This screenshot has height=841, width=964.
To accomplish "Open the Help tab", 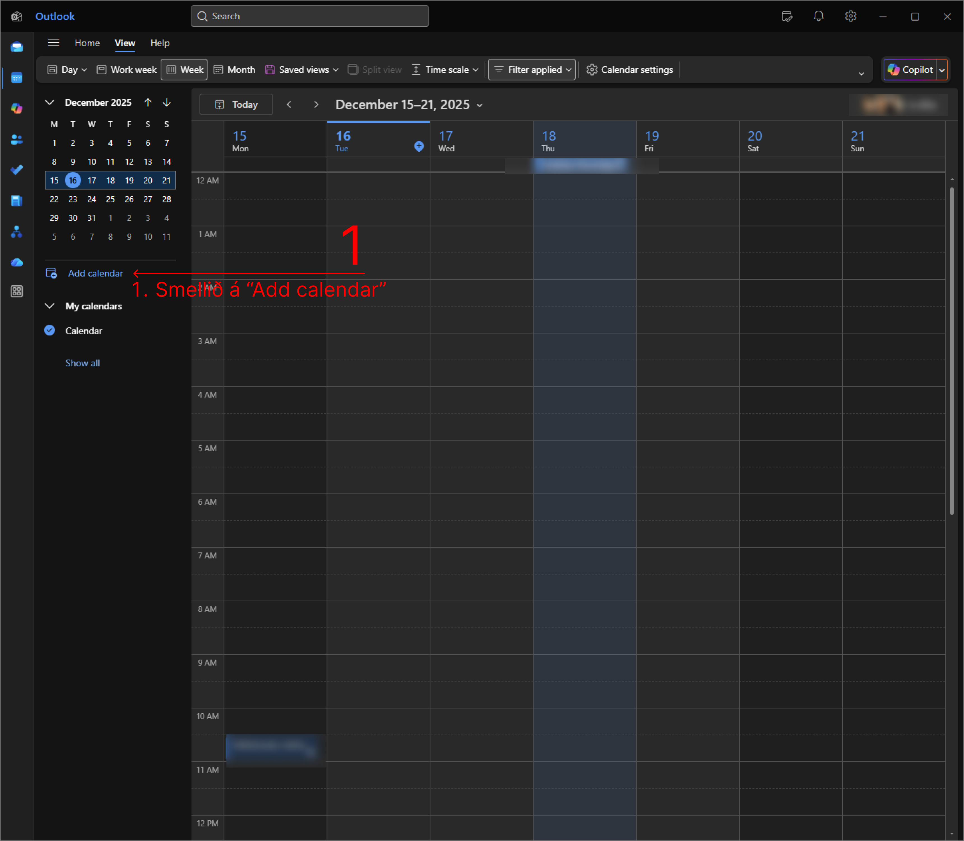I will click(x=159, y=43).
